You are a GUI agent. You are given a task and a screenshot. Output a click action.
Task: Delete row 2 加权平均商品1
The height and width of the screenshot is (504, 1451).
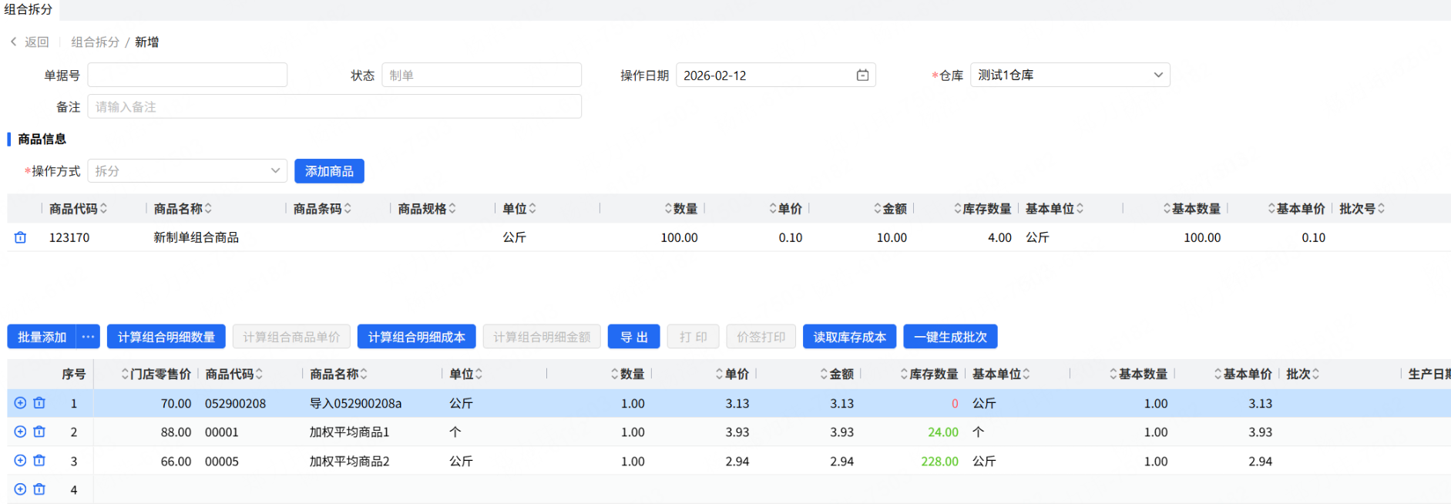(x=39, y=432)
